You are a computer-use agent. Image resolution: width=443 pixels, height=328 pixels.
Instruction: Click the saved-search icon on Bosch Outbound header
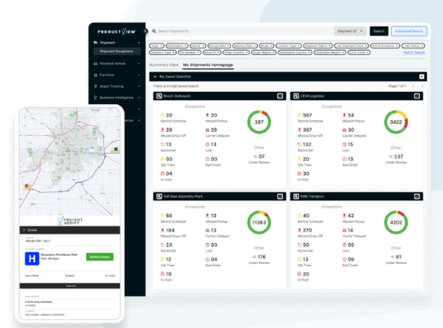(159, 96)
